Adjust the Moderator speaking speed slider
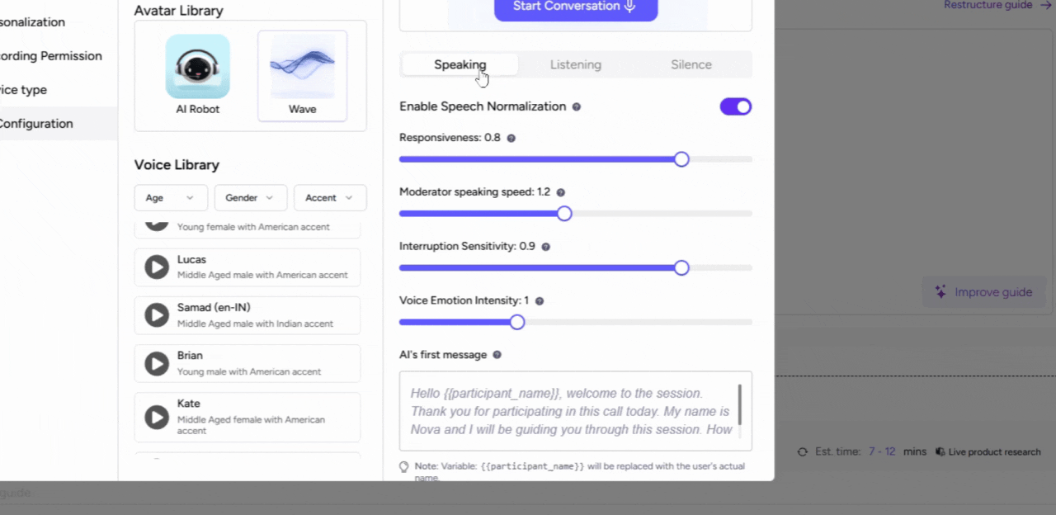The image size is (1056, 515). 564,213
